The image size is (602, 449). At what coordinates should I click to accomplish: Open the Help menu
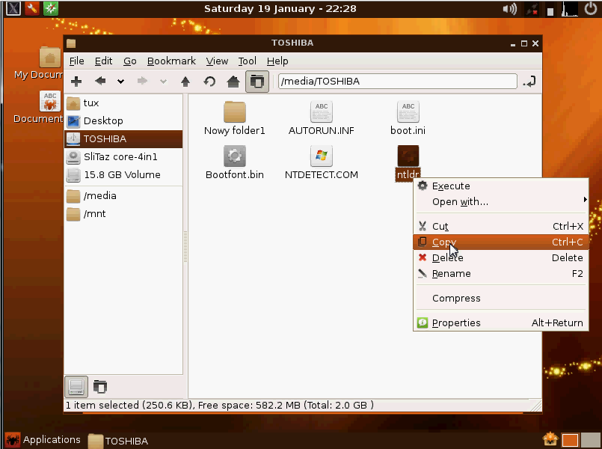click(277, 61)
